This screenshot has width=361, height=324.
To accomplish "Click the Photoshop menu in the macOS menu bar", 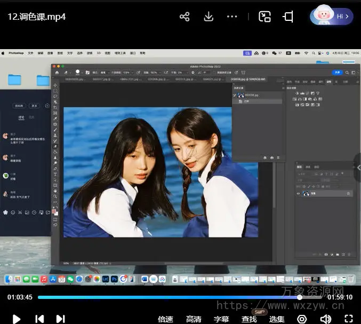I will 15,53.
